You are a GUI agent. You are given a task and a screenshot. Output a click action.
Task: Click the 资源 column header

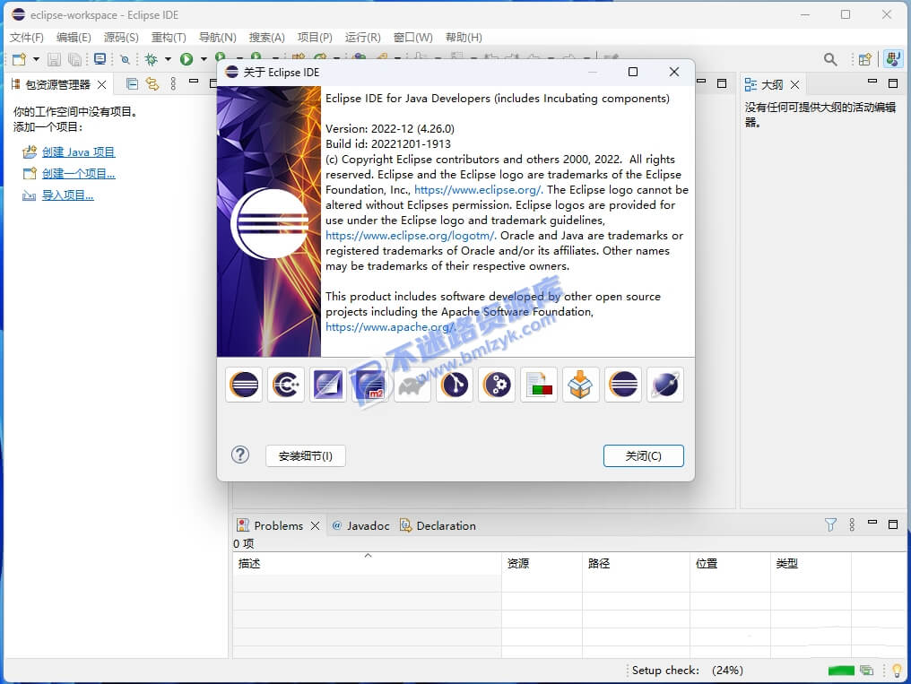click(542, 563)
